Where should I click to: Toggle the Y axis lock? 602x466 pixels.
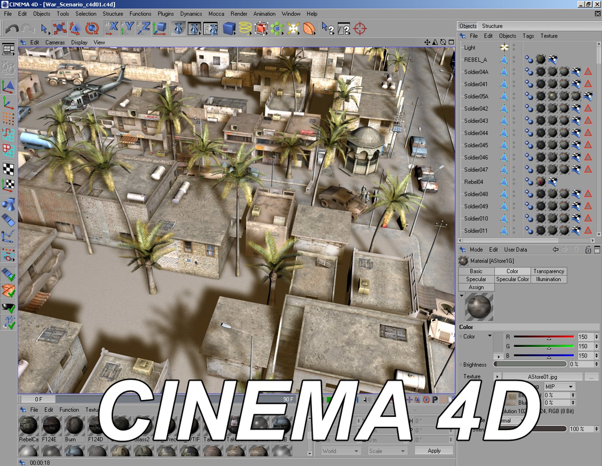click(x=127, y=28)
